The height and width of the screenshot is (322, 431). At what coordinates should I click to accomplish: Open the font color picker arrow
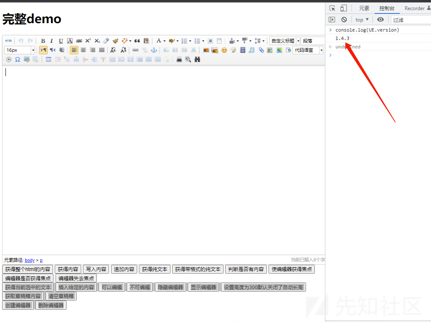point(165,41)
